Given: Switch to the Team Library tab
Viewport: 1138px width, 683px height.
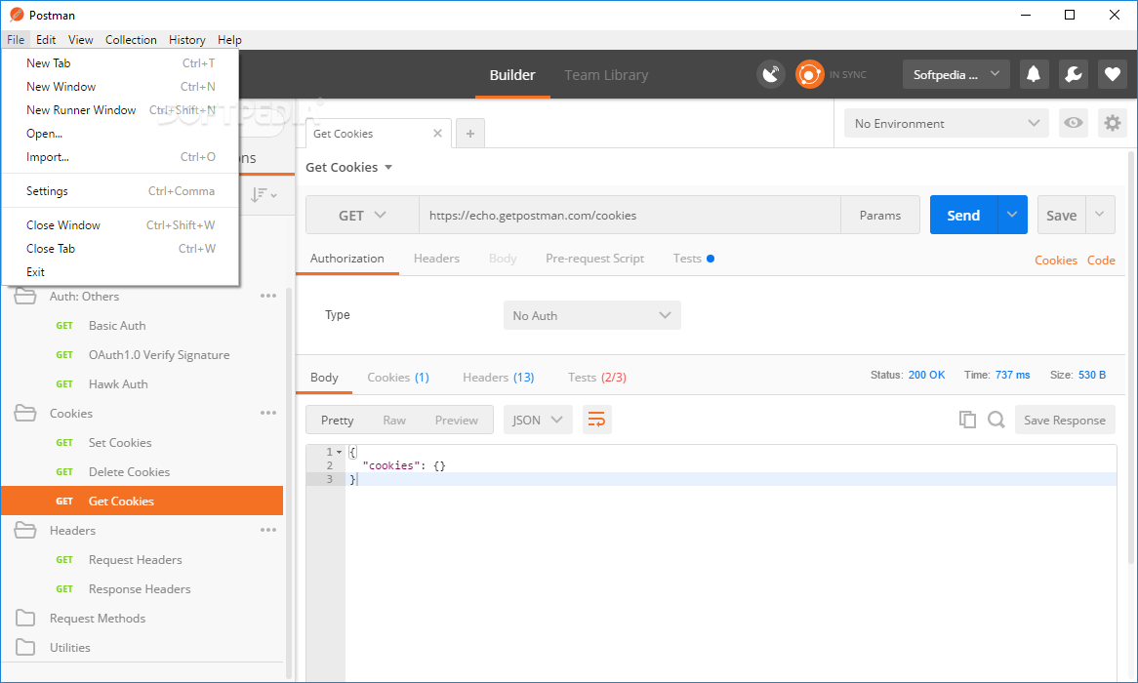Looking at the screenshot, I should [x=606, y=75].
